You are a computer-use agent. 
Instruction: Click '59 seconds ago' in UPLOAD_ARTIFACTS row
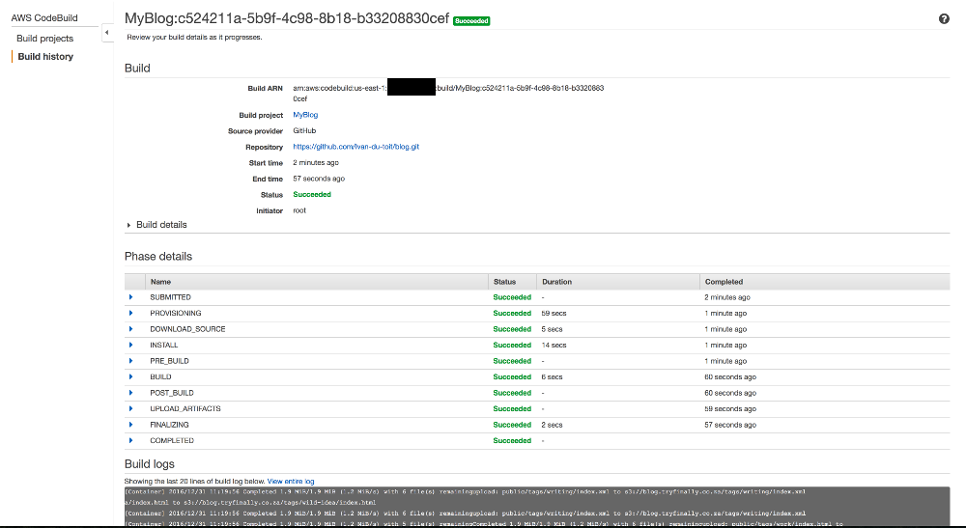point(730,408)
